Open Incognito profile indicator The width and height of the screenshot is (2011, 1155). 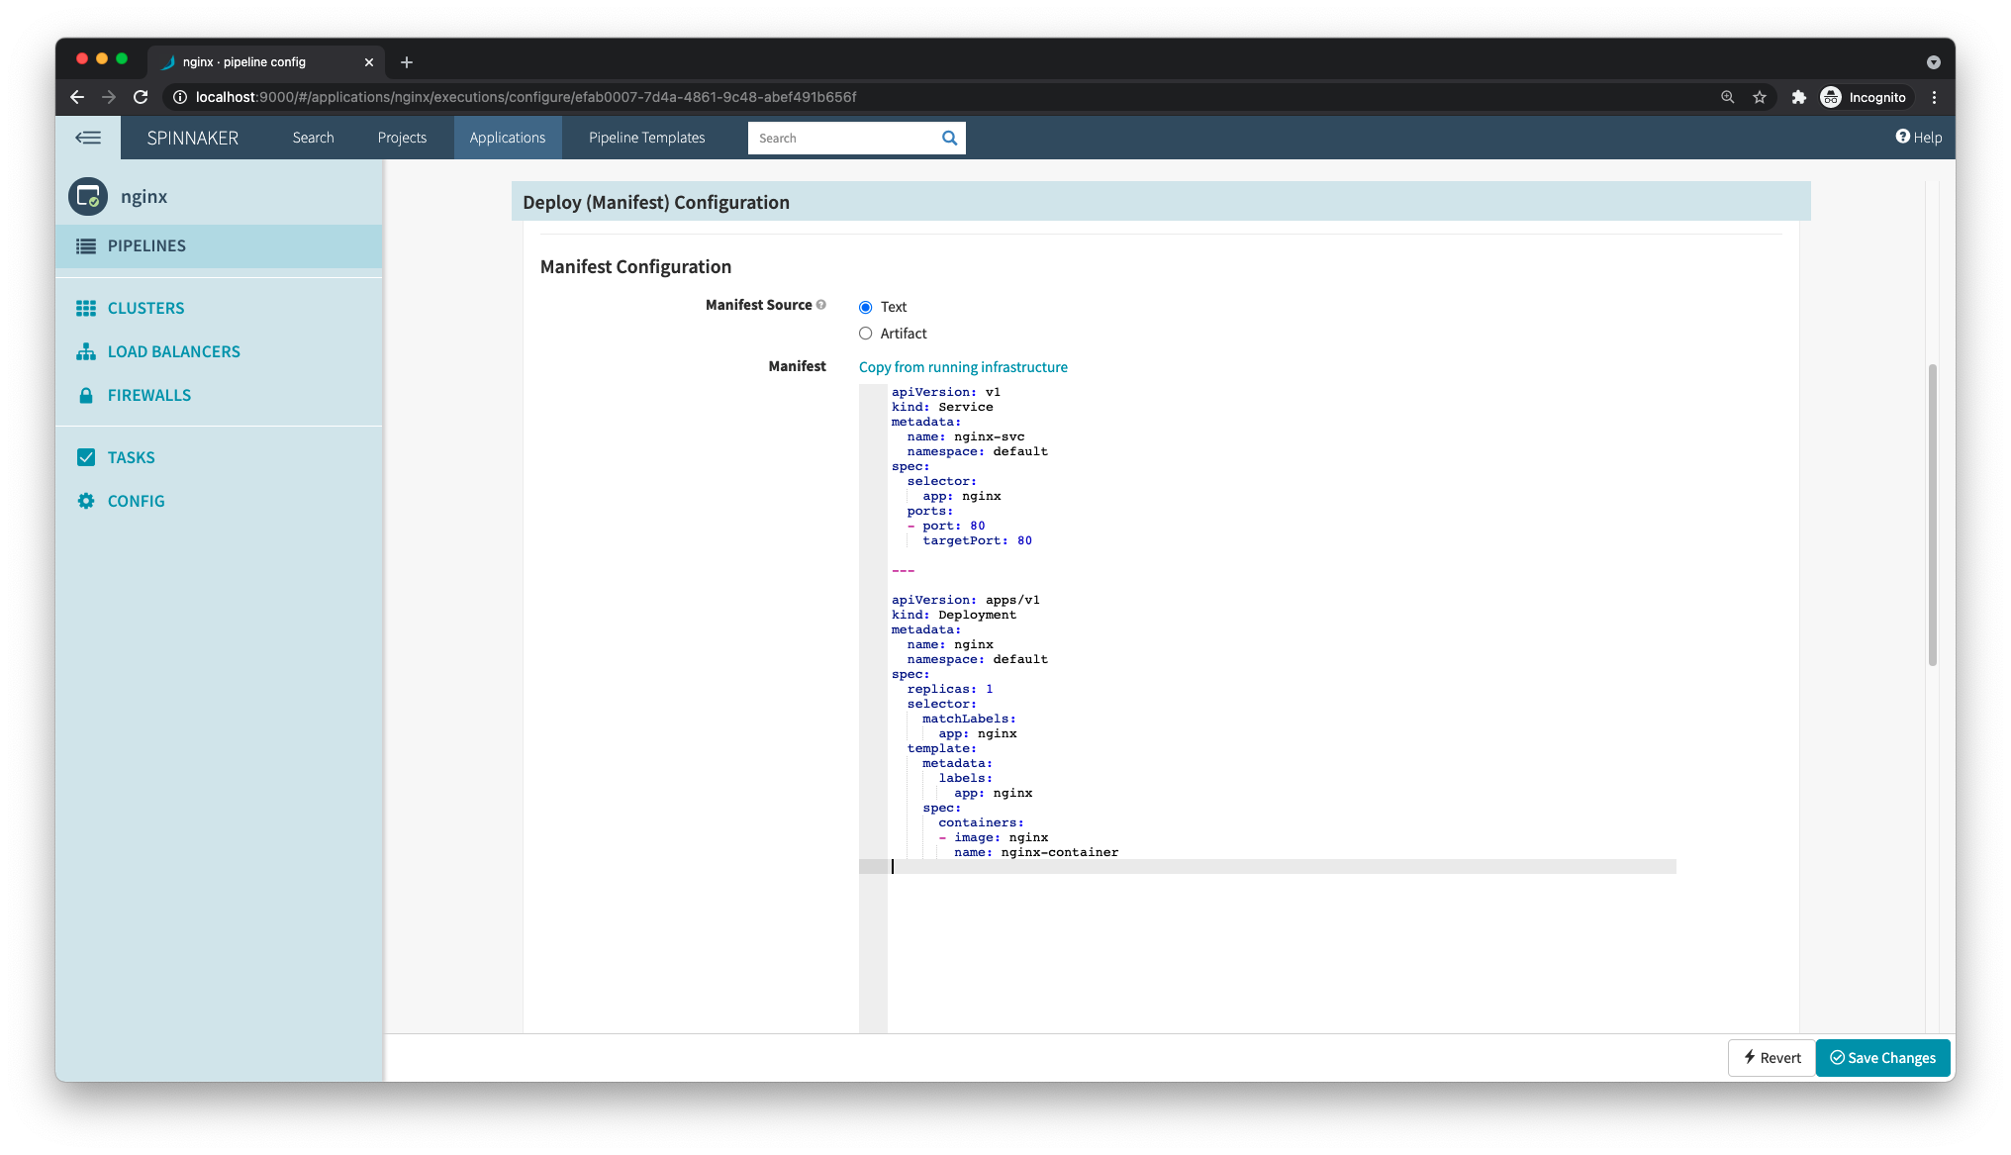click(1864, 97)
